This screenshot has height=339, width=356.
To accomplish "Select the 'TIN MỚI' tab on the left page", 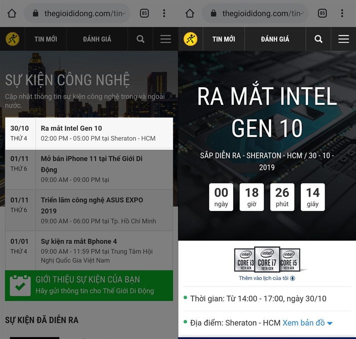I will coord(46,39).
